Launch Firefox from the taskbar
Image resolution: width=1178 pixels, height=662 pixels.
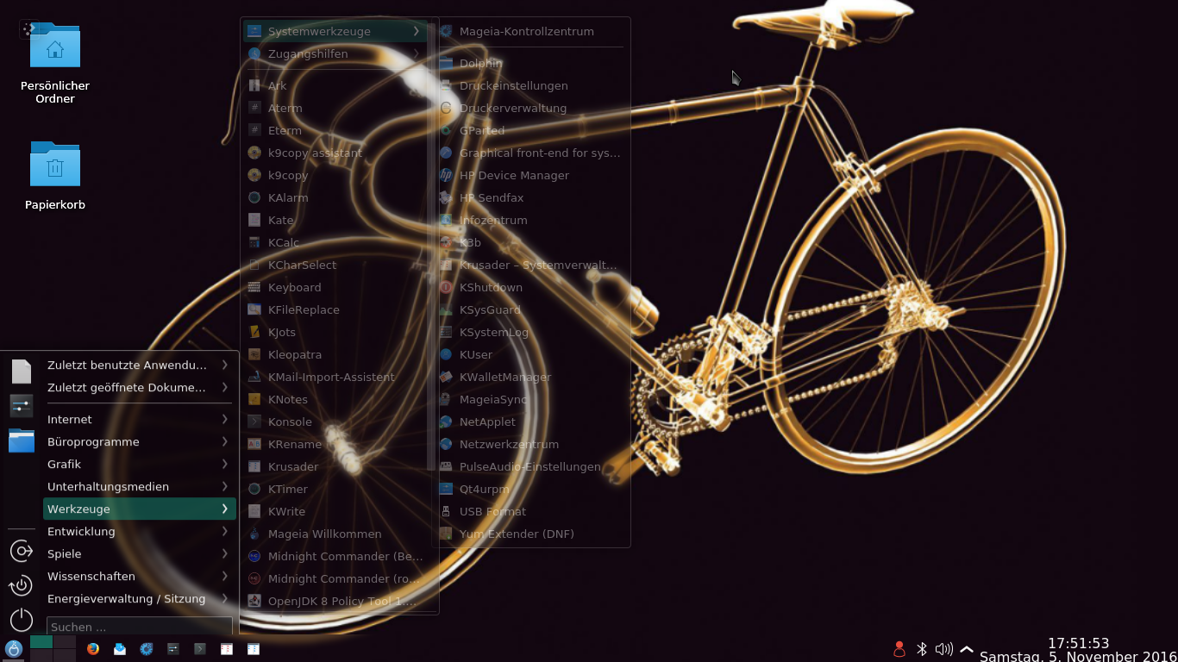93,649
